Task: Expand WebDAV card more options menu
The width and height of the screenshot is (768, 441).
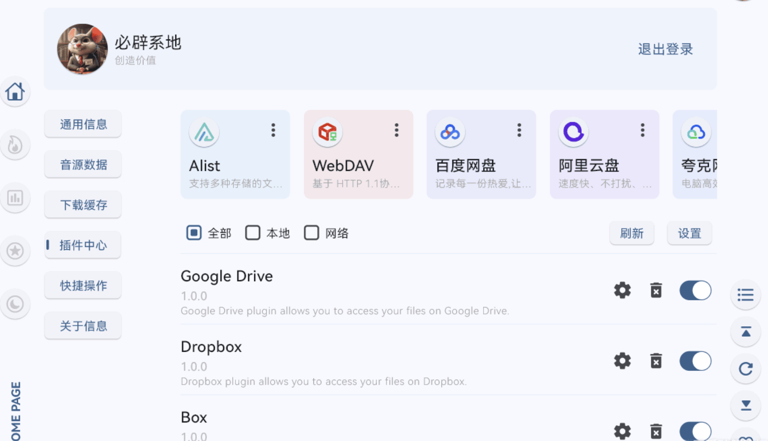Action: [x=396, y=130]
